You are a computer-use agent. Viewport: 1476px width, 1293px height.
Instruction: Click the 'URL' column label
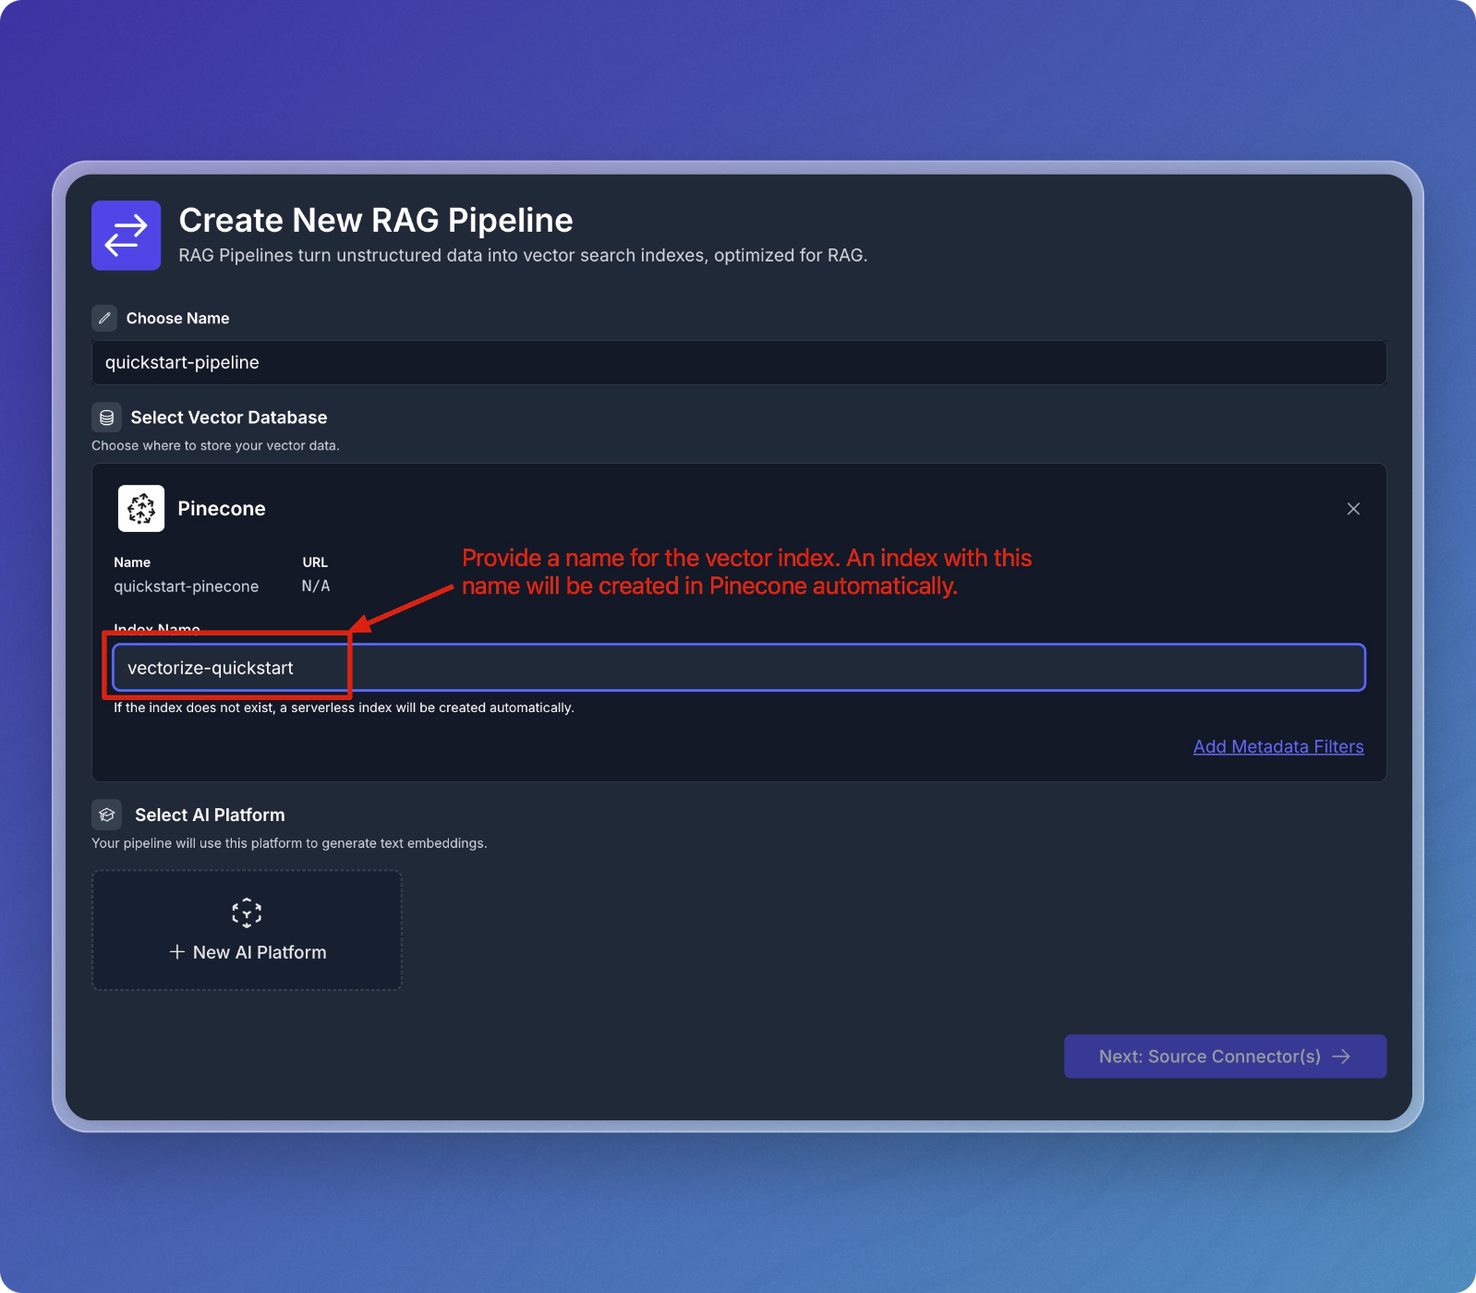pyautogui.click(x=315, y=562)
